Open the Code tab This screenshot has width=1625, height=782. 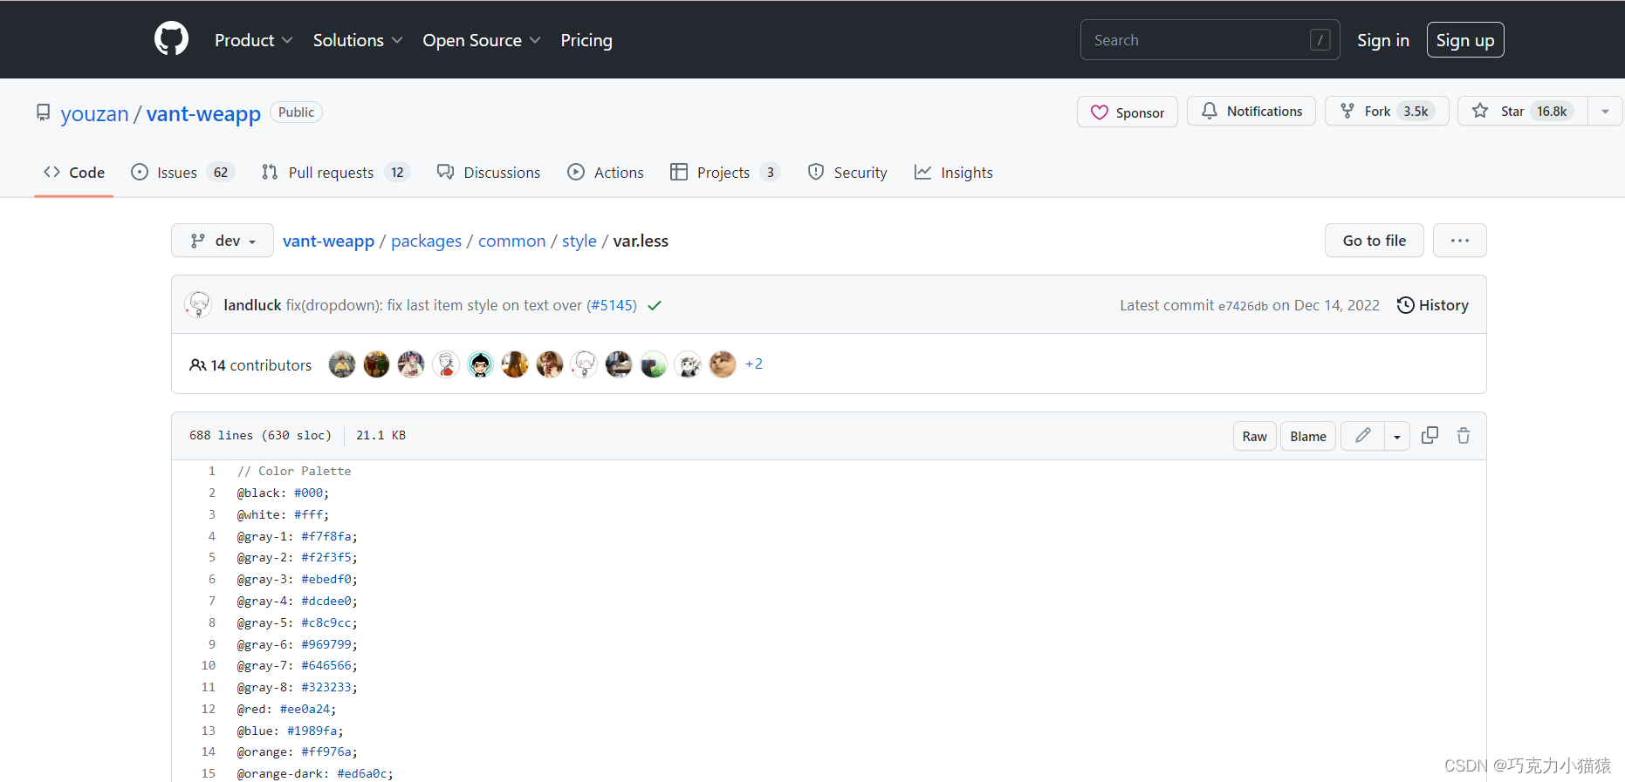pyautogui.click(x=74, y=173)
